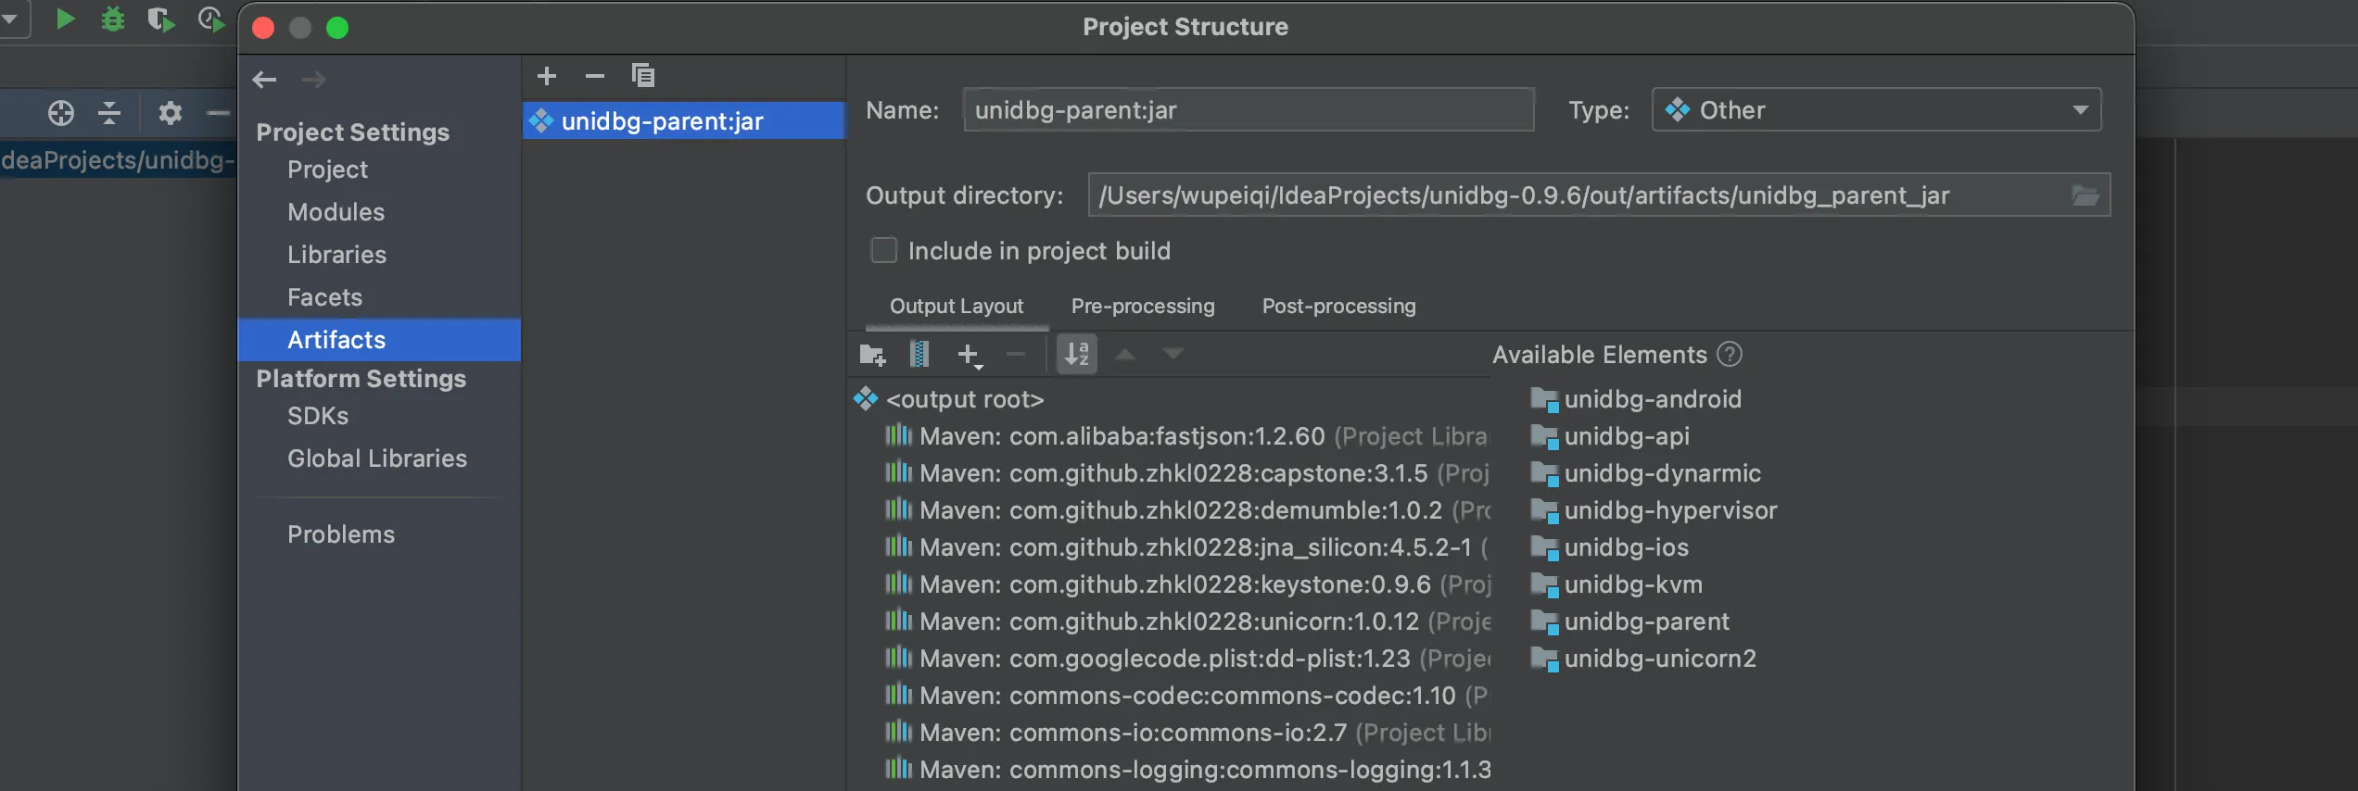This screenshot has height=791, width=2358.
Task: Add a new artifact with plus icon
Action: [x=547, y=76]
